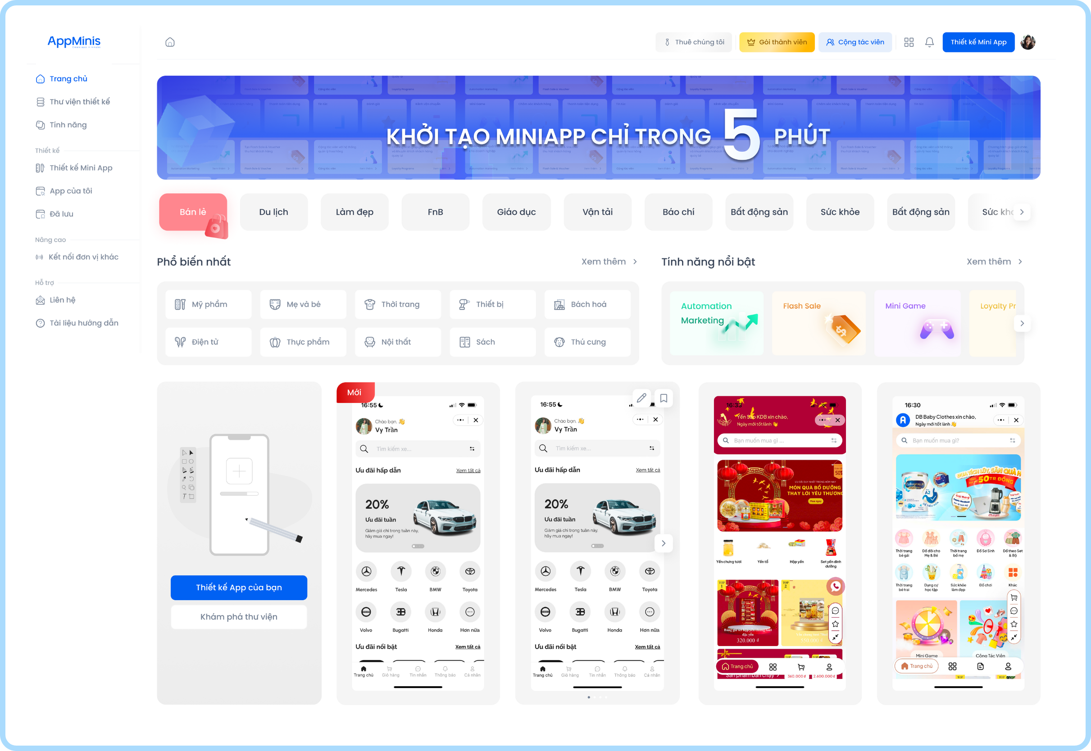1091x751 pixels.
Task: Open the apps grid icon
Action: 909,42
